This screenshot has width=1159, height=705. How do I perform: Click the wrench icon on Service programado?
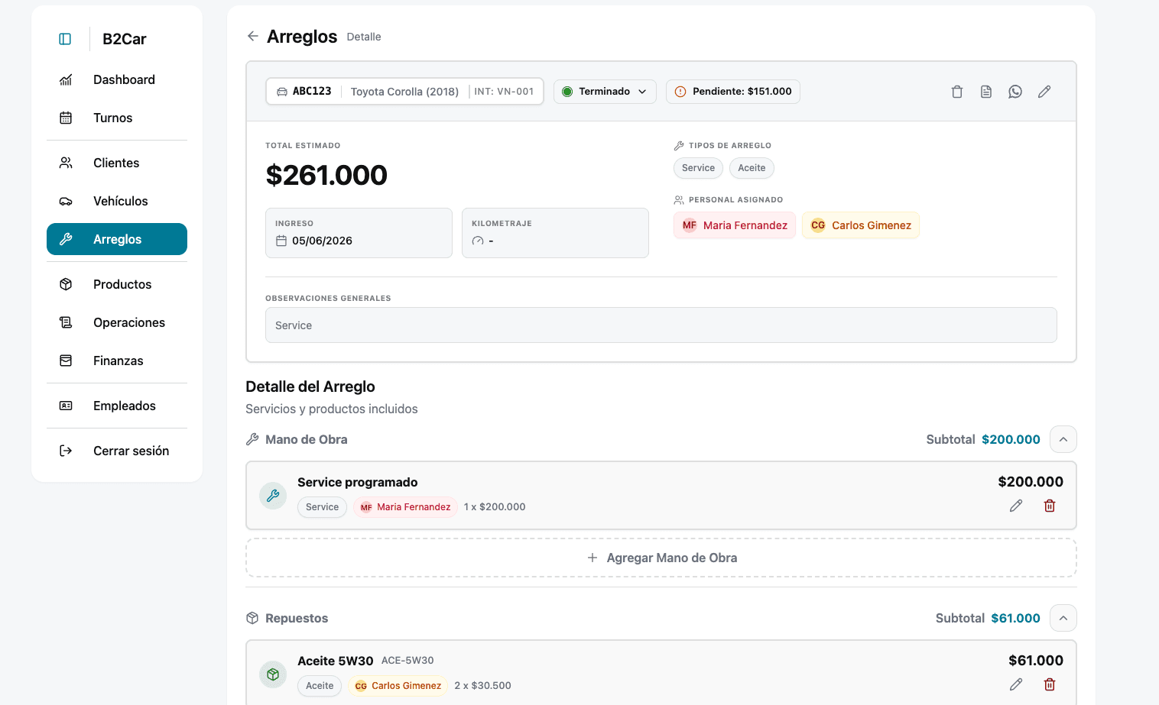coord(273,496)
